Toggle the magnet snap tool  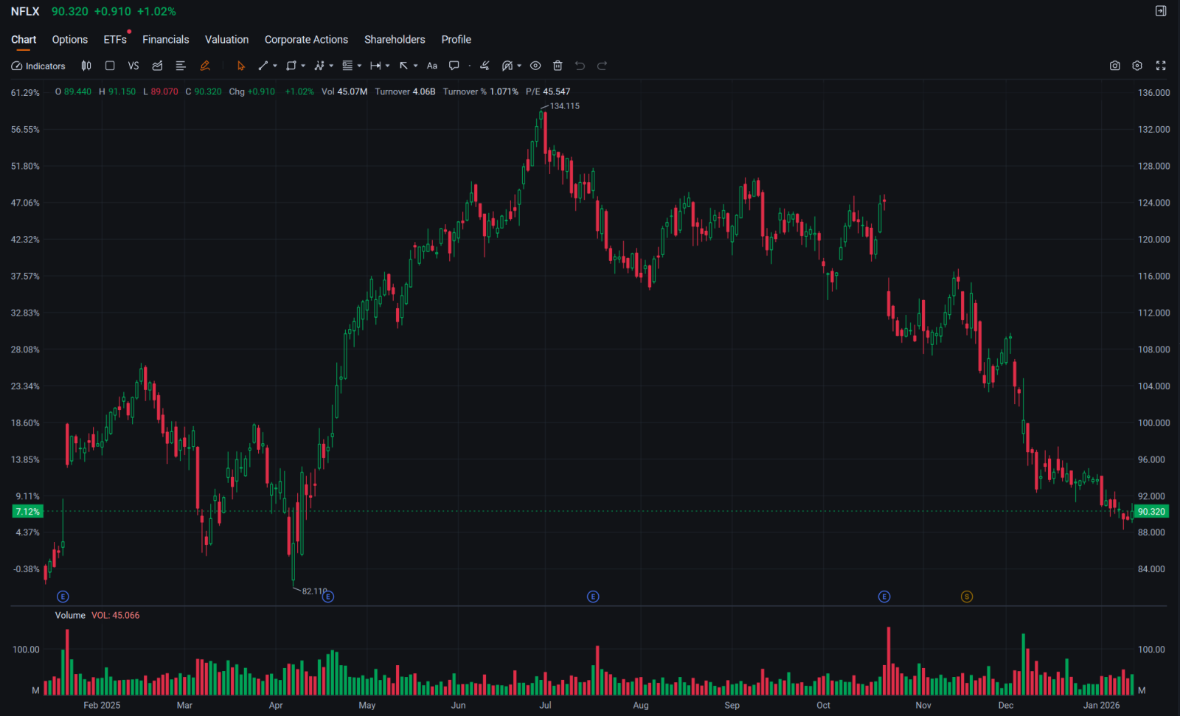point(507,66)
